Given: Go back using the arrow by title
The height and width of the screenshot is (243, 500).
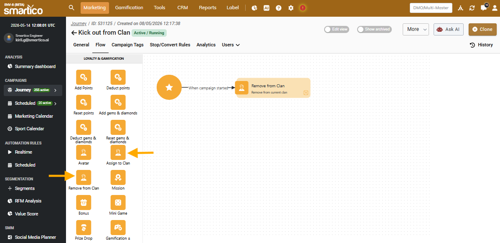Looking at the screenshot, I should (74, 33).
